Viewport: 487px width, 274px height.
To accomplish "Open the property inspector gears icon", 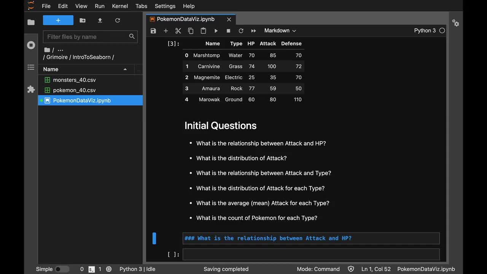I will 455,23.
